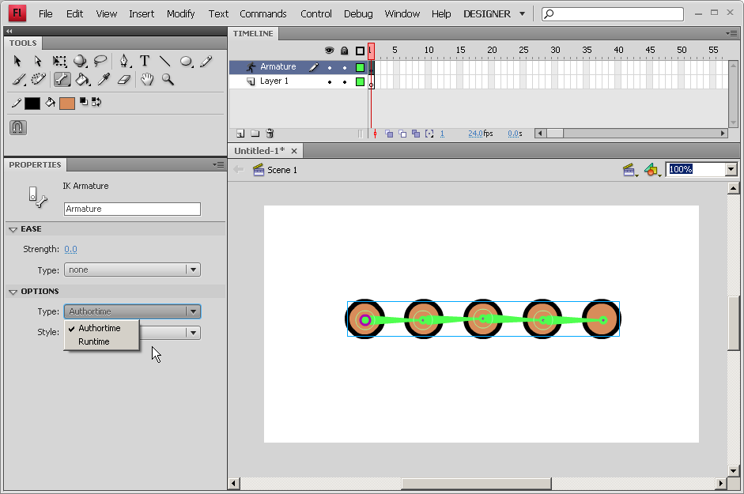Click the Scene 1 breadcrumb
This screenshot has height=494, width=744.
281,170
